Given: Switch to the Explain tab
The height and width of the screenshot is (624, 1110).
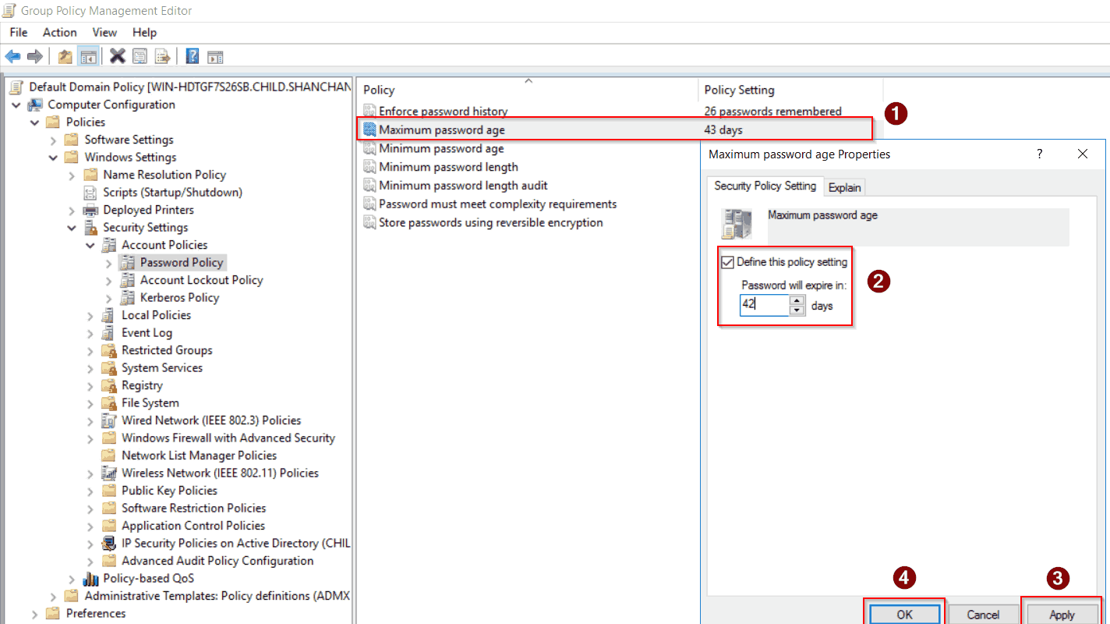Looking at the screenshot, I should 844,186.
